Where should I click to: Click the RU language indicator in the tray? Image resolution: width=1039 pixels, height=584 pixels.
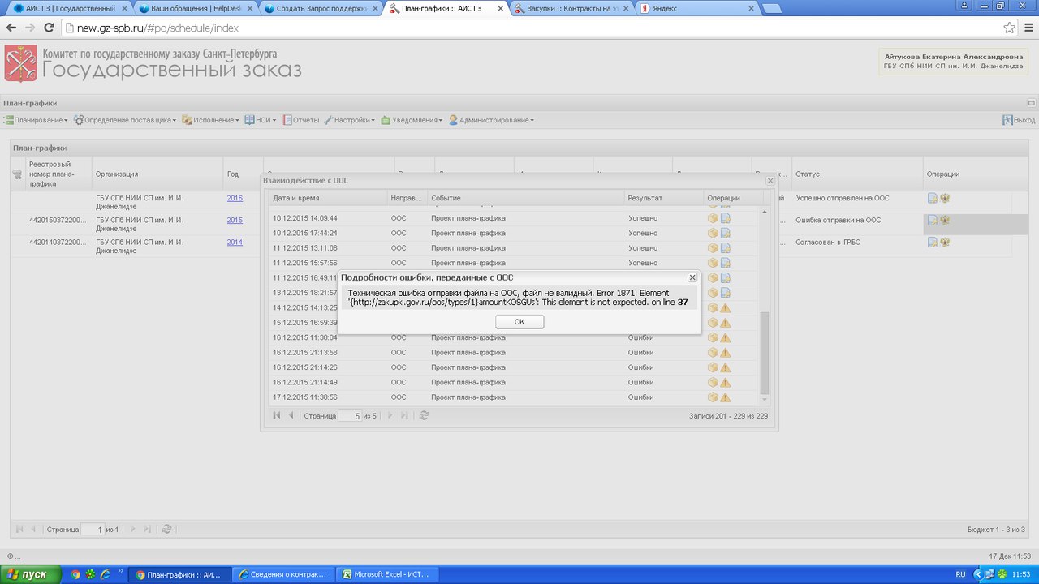click(960, 574)
